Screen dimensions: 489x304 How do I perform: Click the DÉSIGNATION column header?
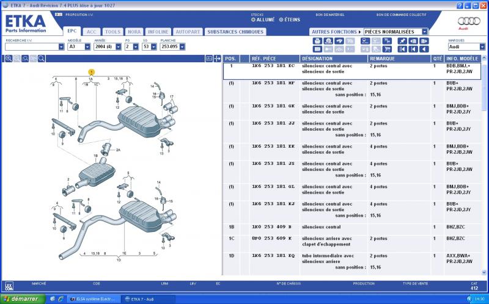pos(334,59)
